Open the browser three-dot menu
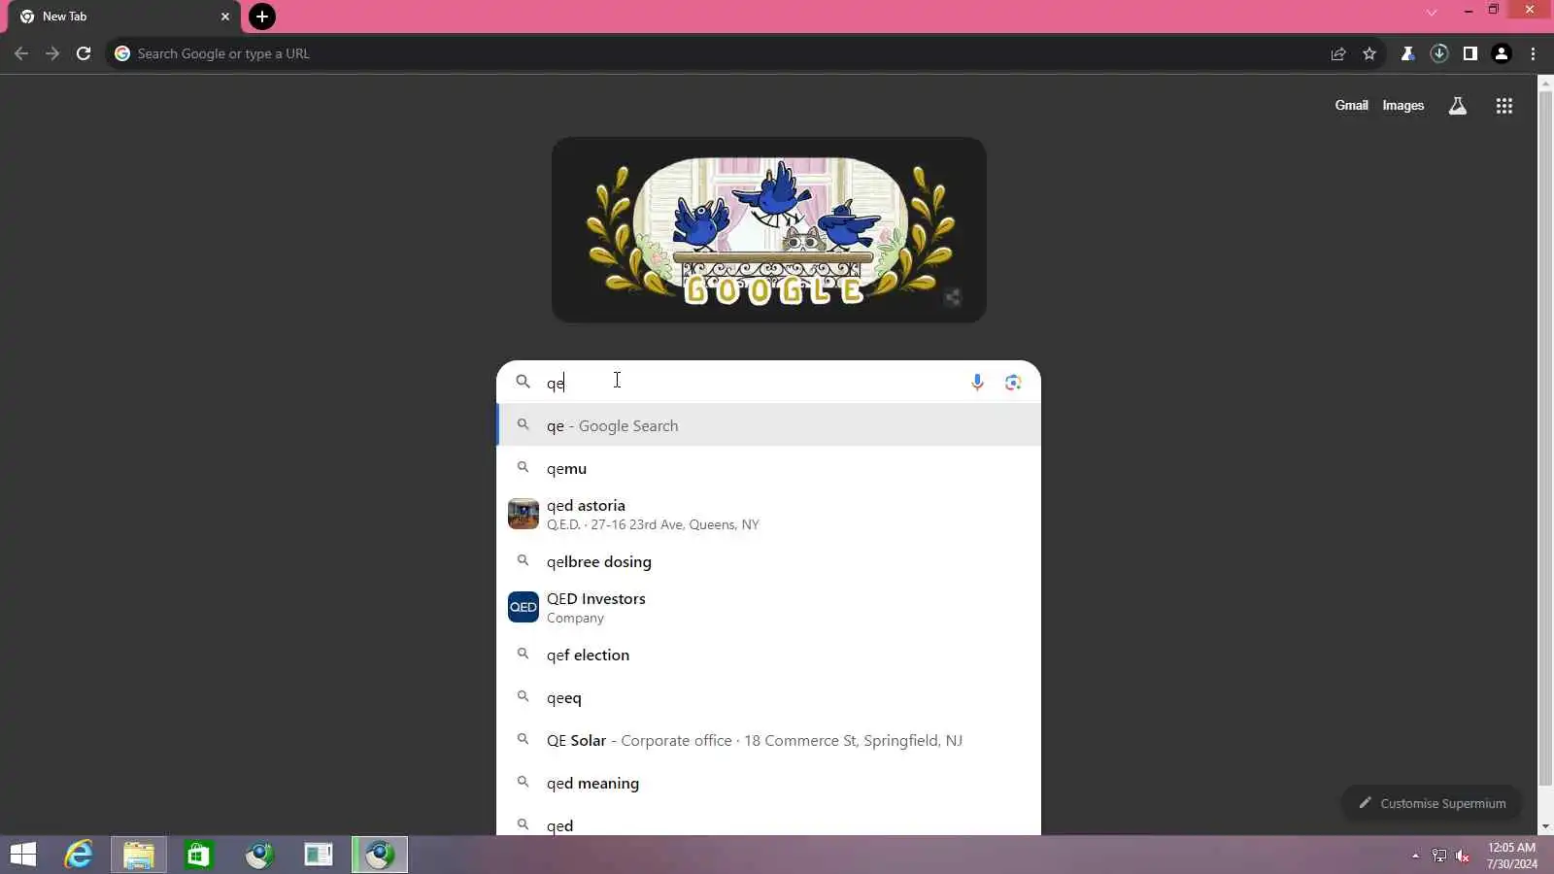 point(1534,53)
